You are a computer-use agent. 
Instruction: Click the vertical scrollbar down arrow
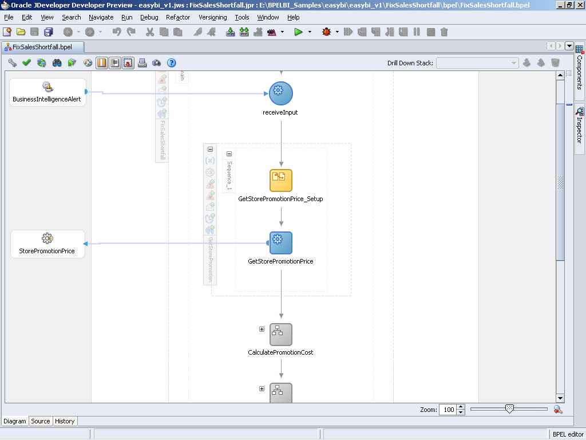point(560,398)
